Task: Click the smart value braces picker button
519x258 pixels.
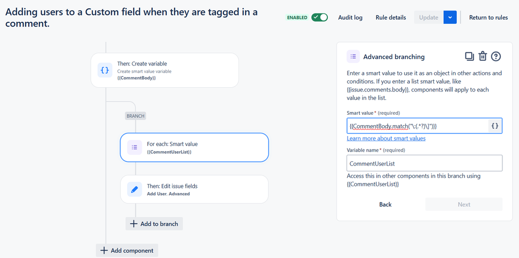Action: (495, 126)
